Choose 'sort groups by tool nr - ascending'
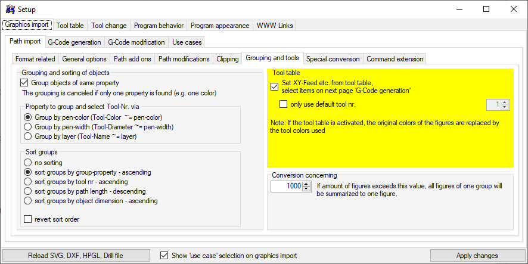 [27, 182]
